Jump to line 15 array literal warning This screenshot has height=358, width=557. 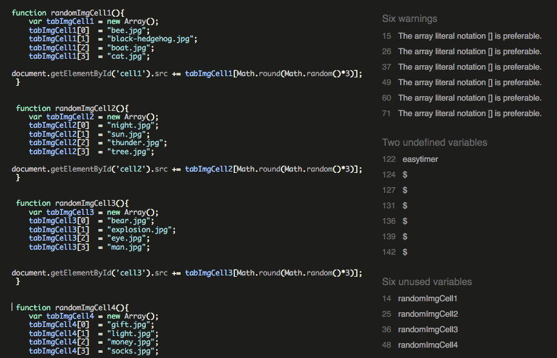[461, 36]
